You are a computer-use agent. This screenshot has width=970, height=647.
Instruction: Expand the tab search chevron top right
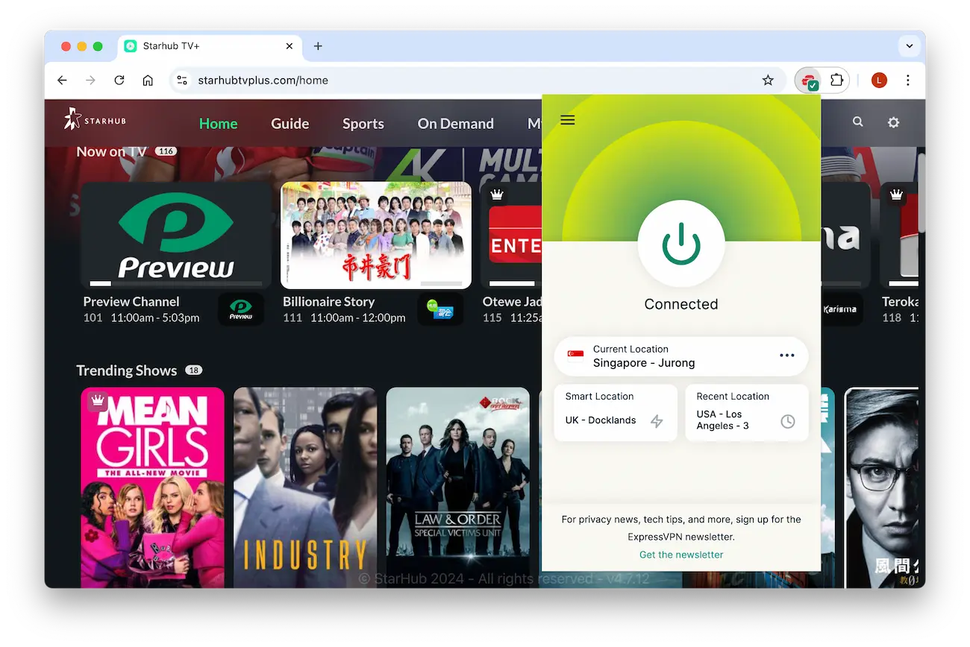coord(909,45)
